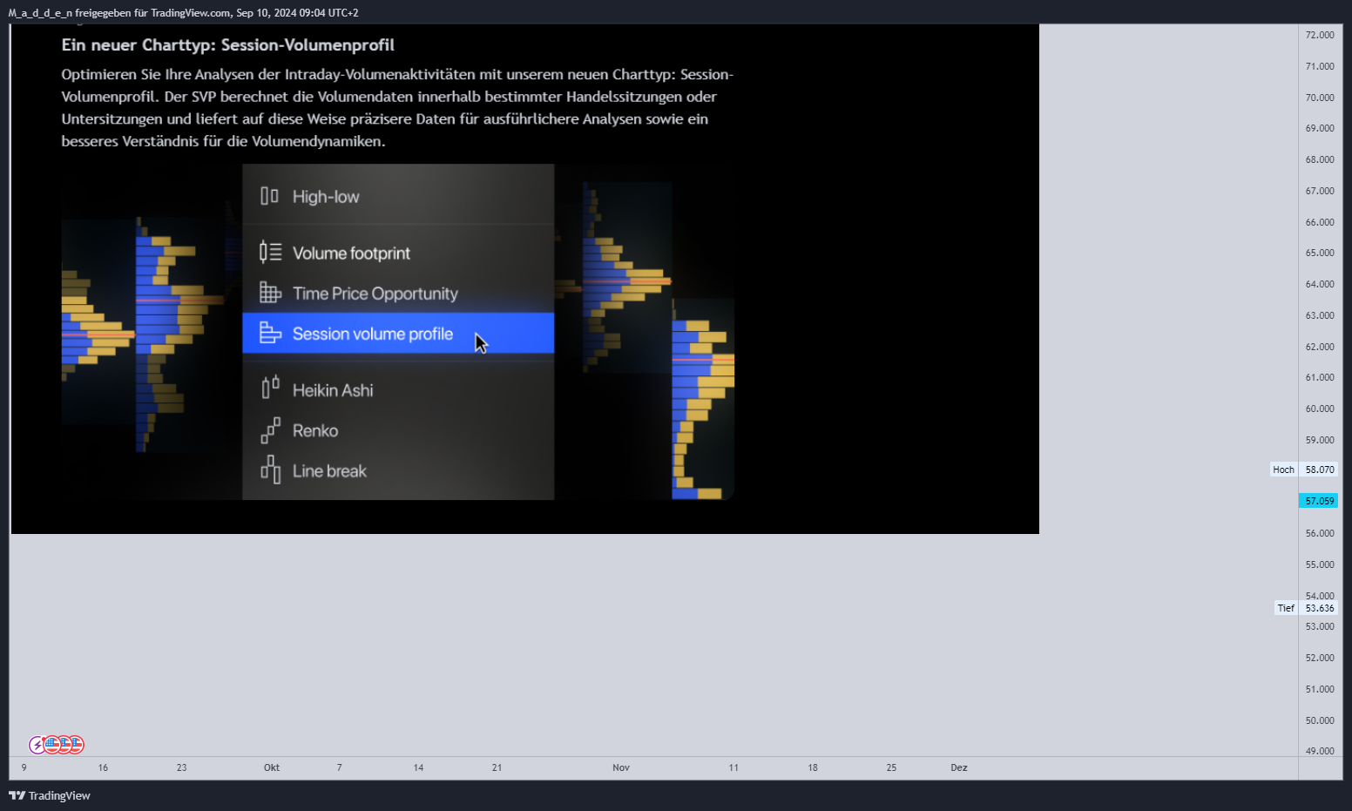1352x811 pixels.
Task: Click the cyan 57.059 current price label
Action: (1319, 501)
